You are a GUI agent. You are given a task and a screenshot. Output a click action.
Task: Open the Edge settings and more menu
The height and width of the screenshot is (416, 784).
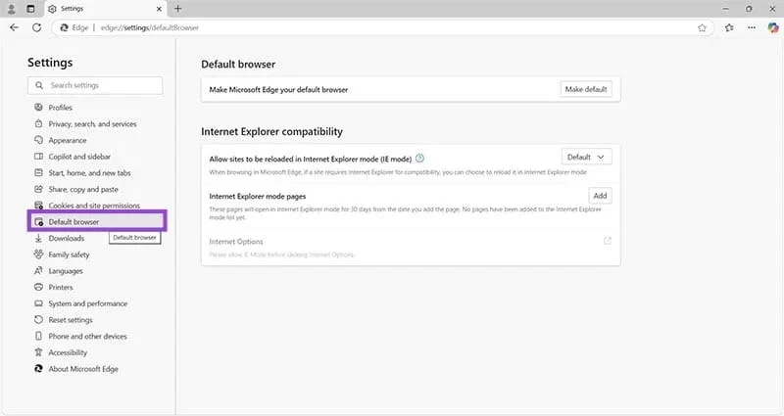pyautogui.click(x=750, y=27)
